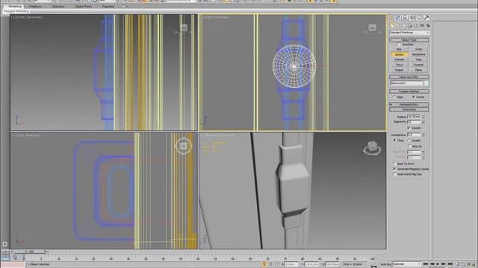The width and height of the screenshot is (478, 268).
Task: Open the Freeform ribbon tab
Action: (x=35, y=7)
